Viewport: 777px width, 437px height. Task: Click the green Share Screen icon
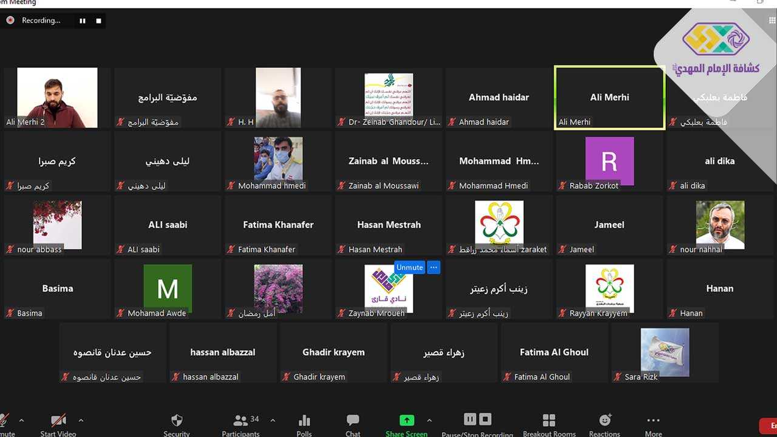tap(406, 421)
